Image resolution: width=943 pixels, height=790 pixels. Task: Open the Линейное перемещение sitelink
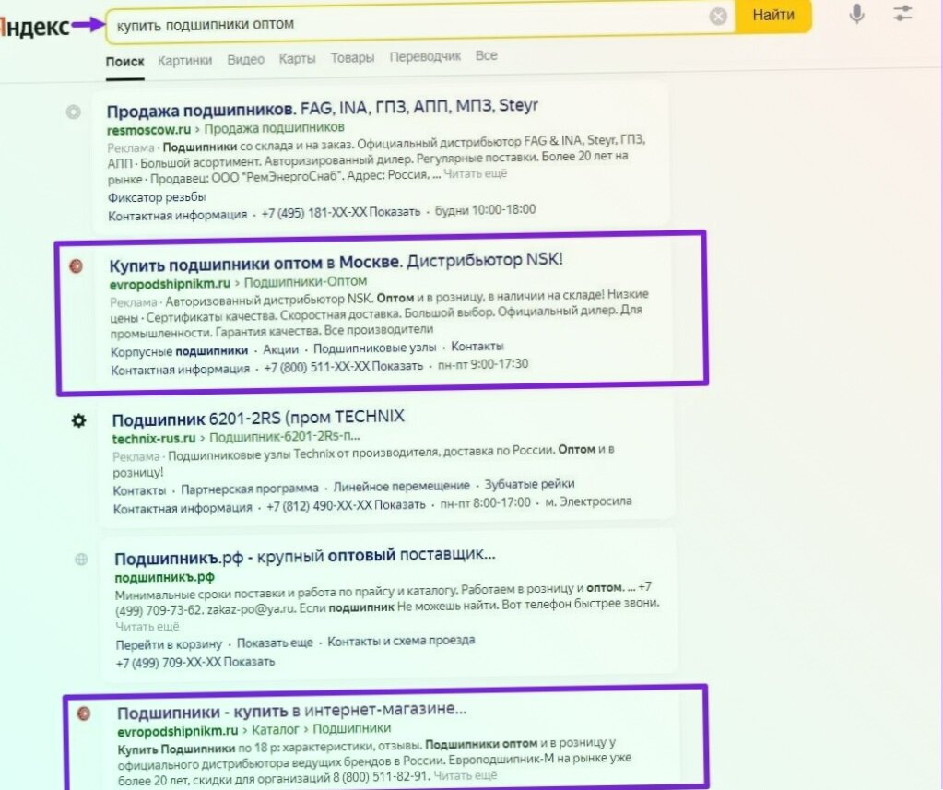(x=402, y=486)
